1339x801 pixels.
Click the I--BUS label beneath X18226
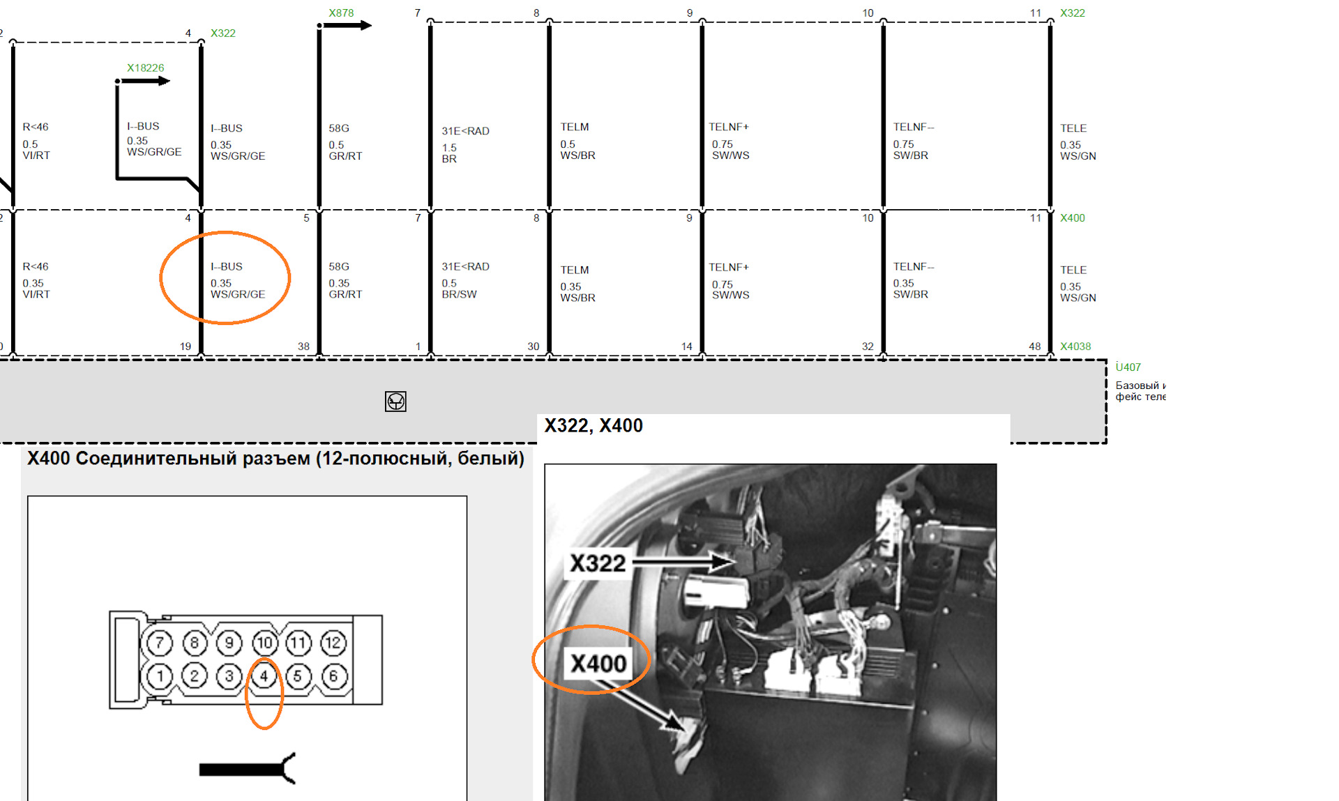coord(154,139)
